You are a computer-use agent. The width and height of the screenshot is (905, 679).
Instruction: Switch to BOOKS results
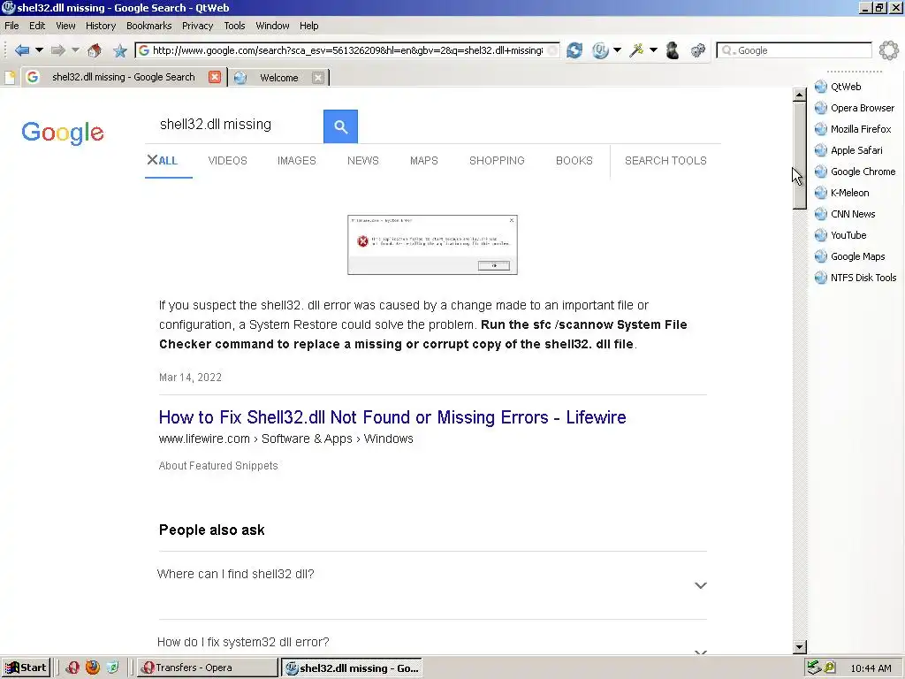coord(574,161)
